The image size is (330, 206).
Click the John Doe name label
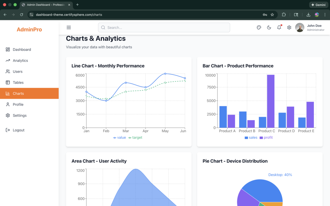pos(314,26)
